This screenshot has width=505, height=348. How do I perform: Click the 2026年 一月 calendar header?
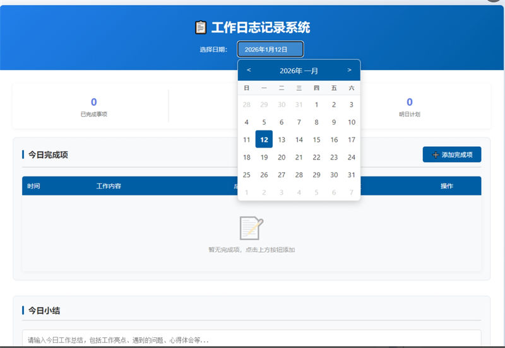point(299,71)
